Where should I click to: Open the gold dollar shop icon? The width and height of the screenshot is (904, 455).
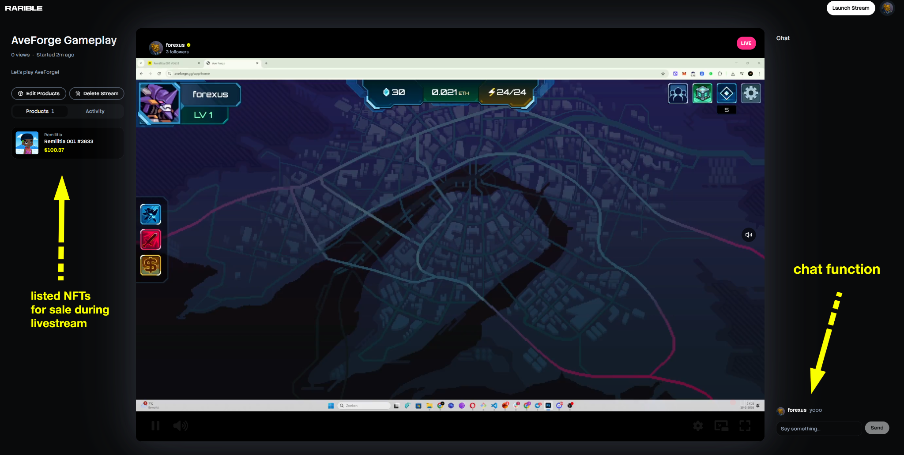pos(151,265)
